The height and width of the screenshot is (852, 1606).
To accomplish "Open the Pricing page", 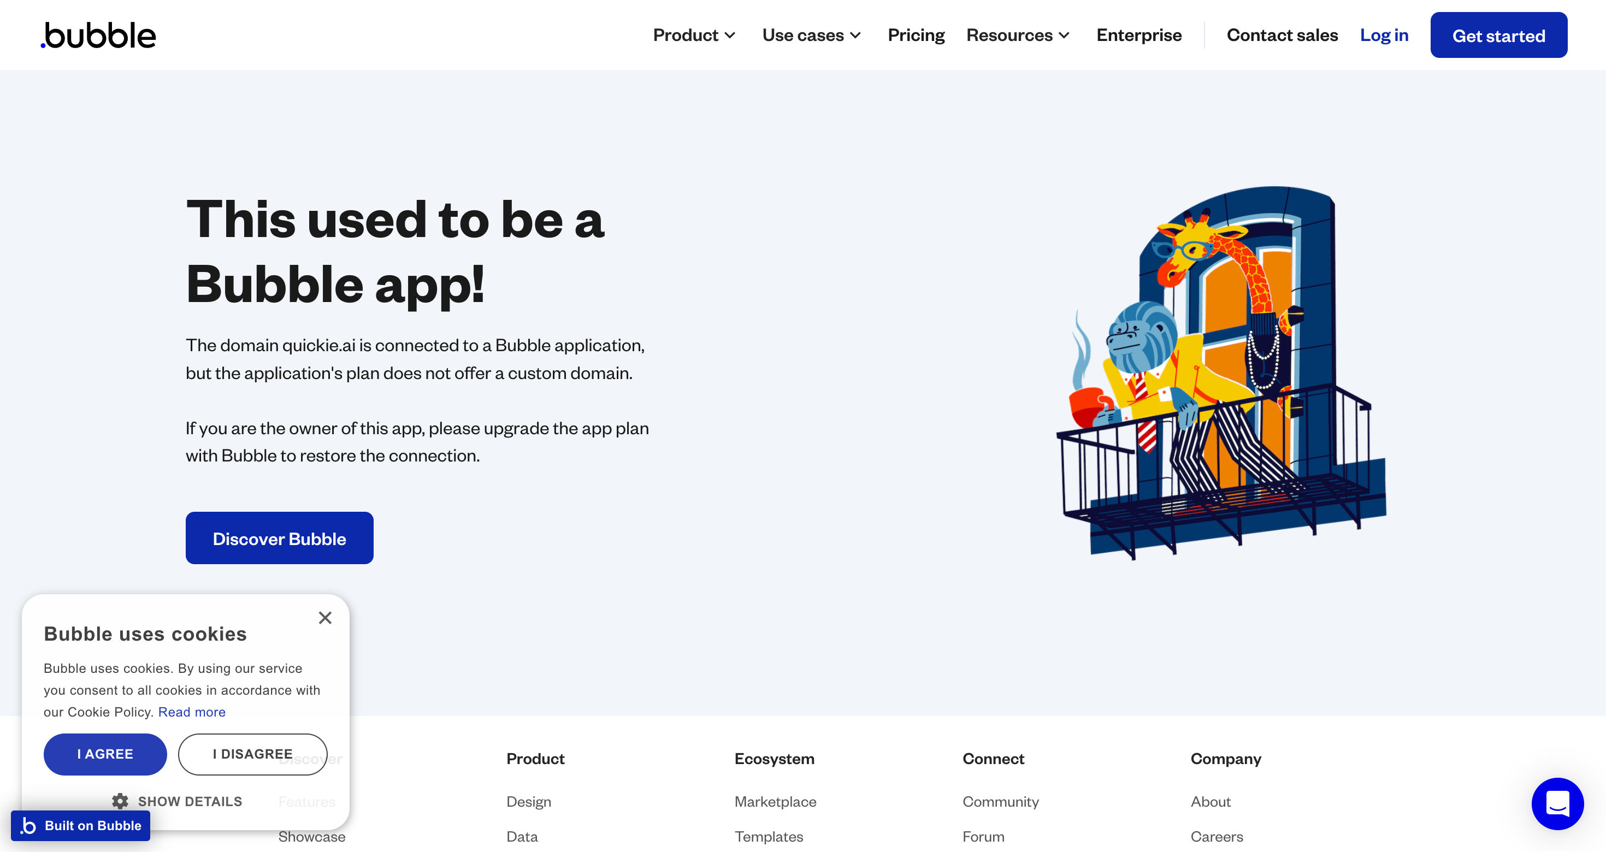I will click(916, 35).
